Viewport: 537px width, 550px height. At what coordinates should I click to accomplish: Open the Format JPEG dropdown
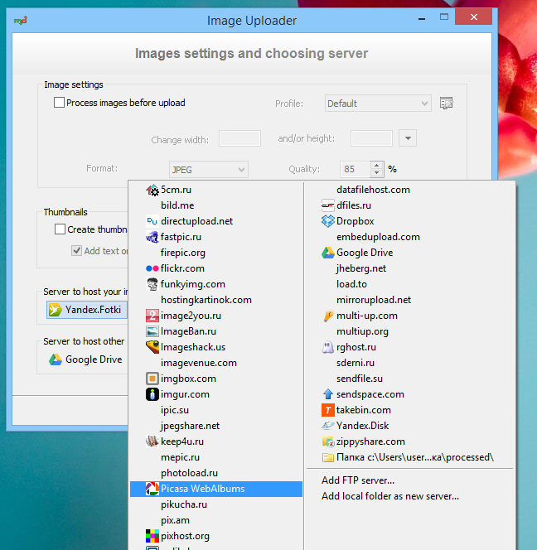[209, 170]
